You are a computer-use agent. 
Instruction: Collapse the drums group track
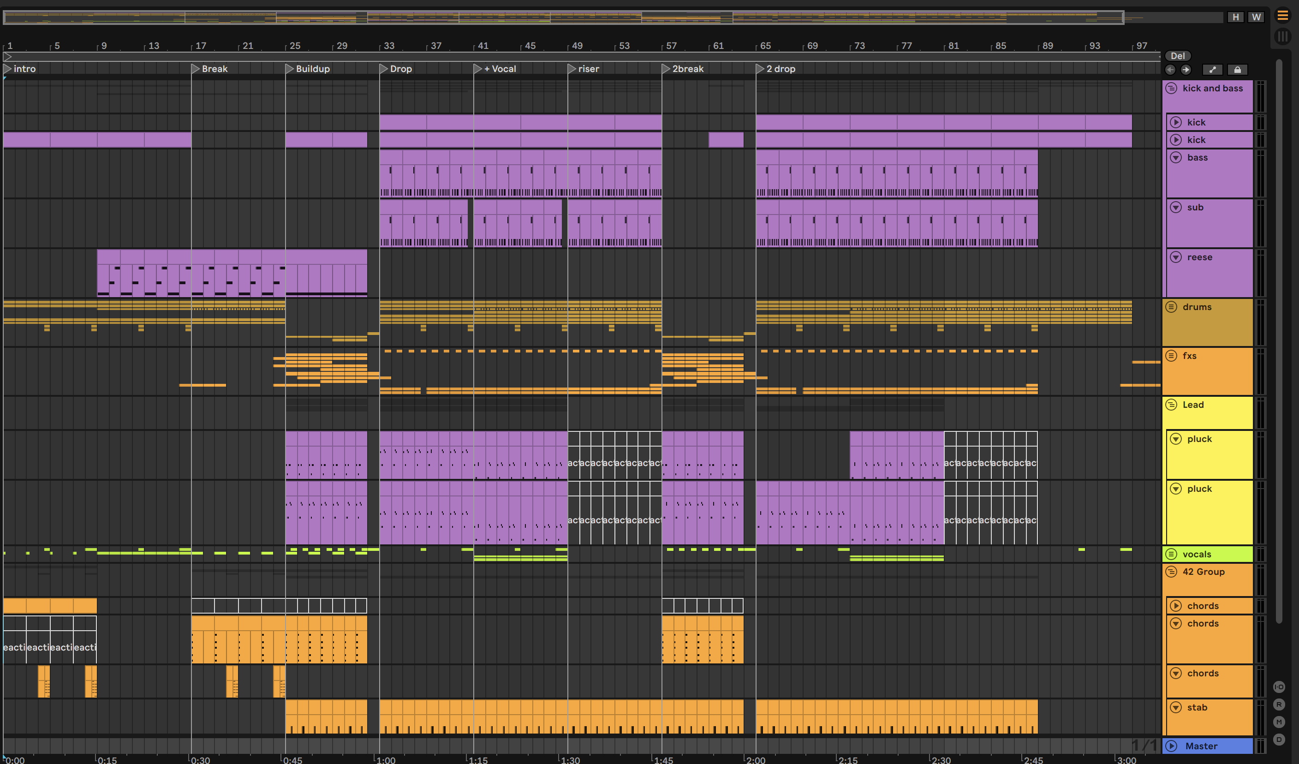tap(1171, 307)
